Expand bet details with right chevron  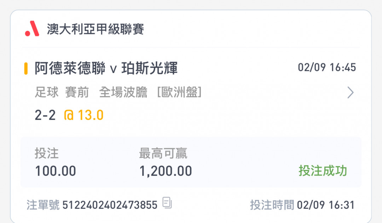tap(350, 92)
